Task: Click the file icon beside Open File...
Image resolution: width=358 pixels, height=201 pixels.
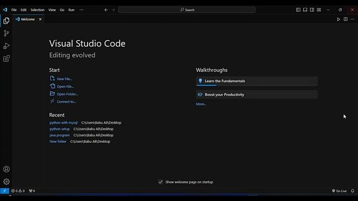Action: [52, 86]
